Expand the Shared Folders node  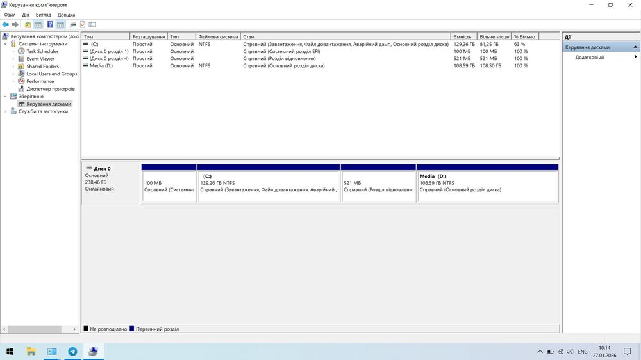click(13, 67)
